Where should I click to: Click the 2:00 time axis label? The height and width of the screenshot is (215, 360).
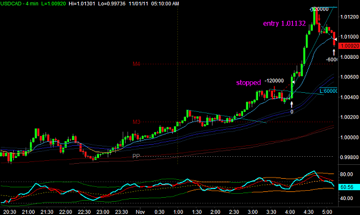(215, 212)
